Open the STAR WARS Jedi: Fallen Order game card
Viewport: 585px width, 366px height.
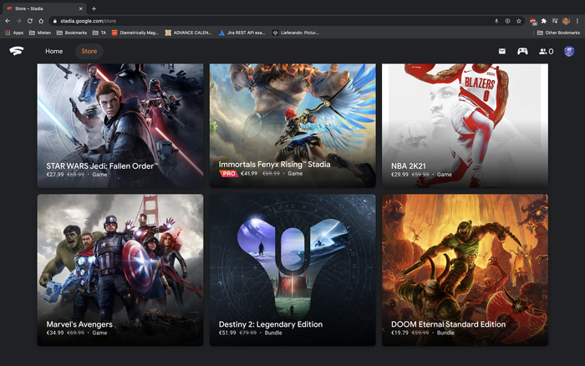(120, 125)
